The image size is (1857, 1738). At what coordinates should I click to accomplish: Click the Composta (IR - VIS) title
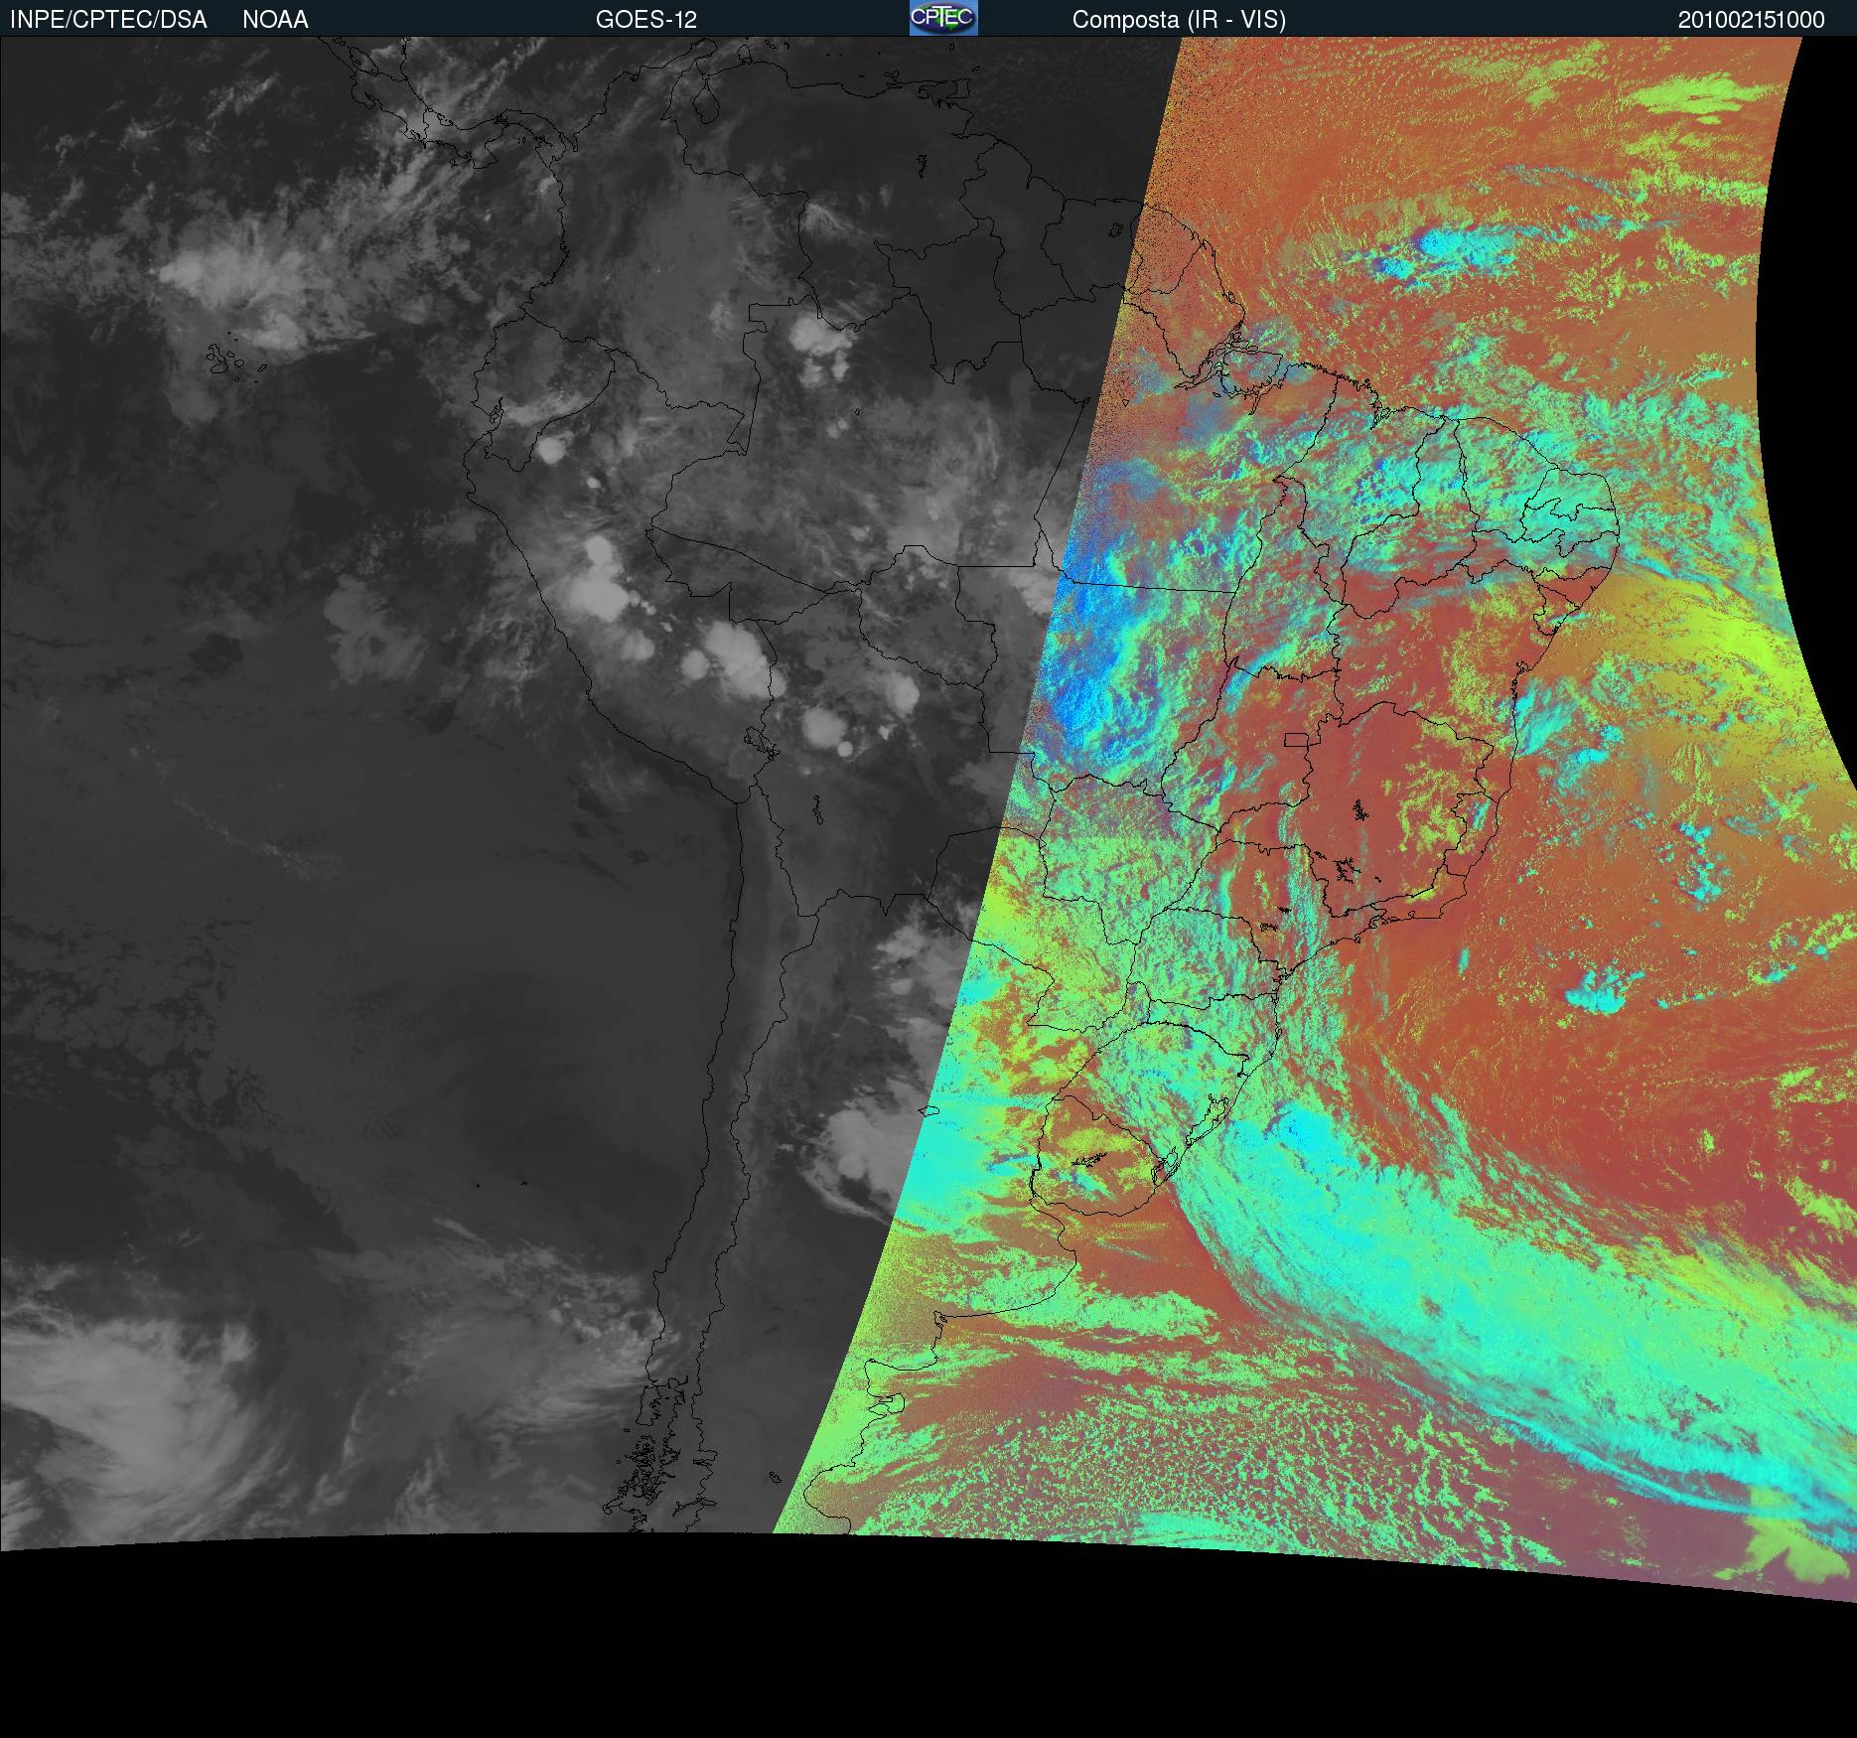click(1179, 20)
